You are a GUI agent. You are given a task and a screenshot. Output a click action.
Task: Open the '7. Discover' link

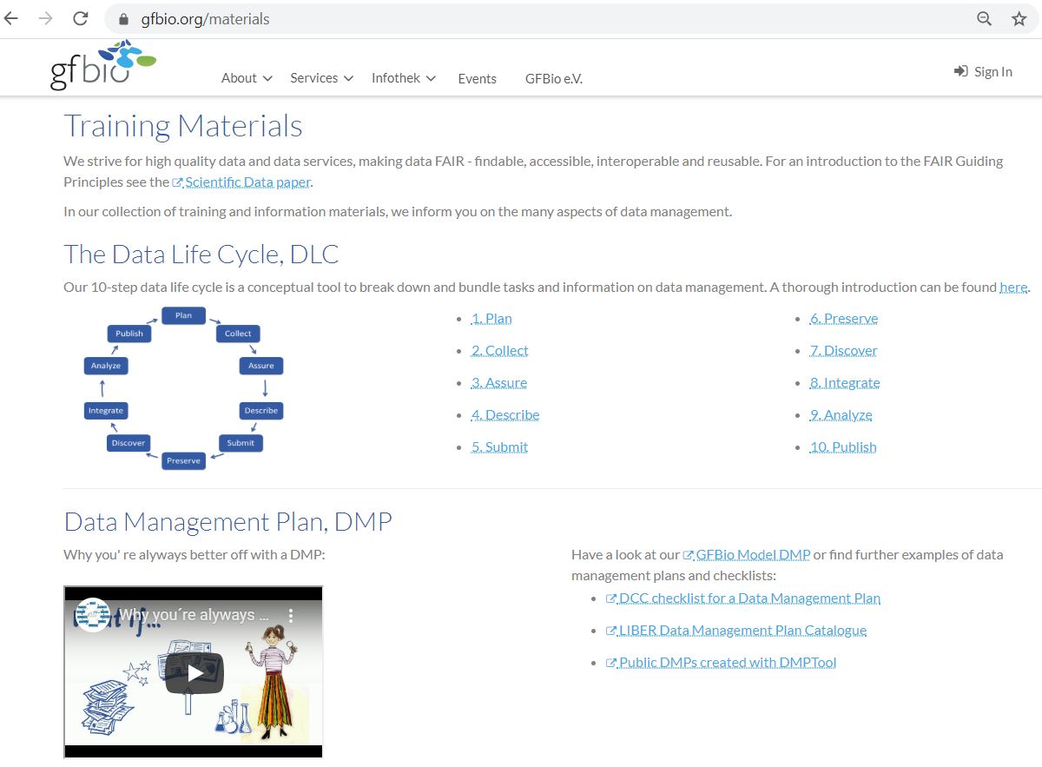coord(844,351)
